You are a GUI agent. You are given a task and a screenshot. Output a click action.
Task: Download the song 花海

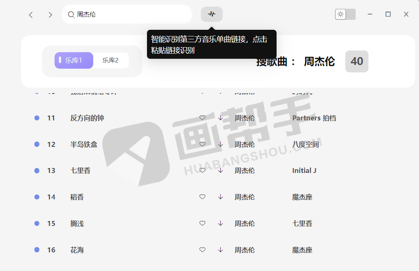click(x=220, y=249)
